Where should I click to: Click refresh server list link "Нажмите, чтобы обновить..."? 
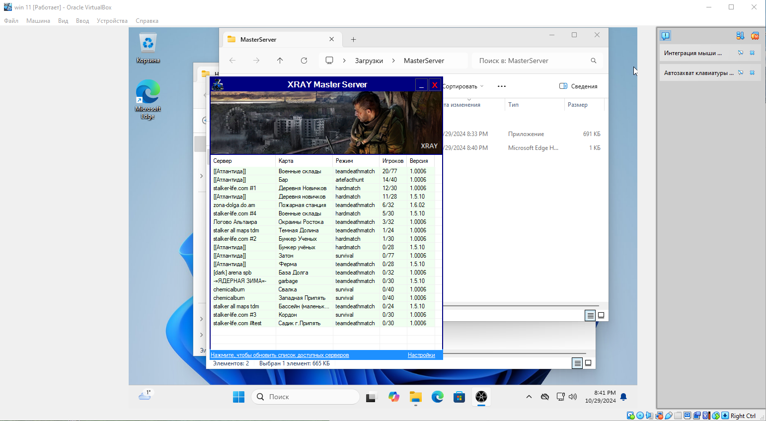pos(280,355)
